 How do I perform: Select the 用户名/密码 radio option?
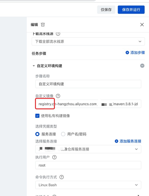click(63, 134)
